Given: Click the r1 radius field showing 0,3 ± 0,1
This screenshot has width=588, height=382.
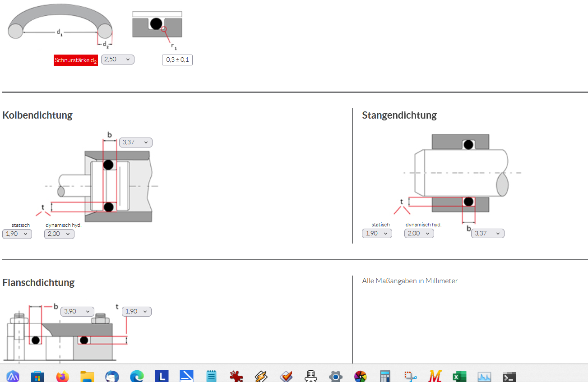Looking at the screenshot, I should click(177, 60).
